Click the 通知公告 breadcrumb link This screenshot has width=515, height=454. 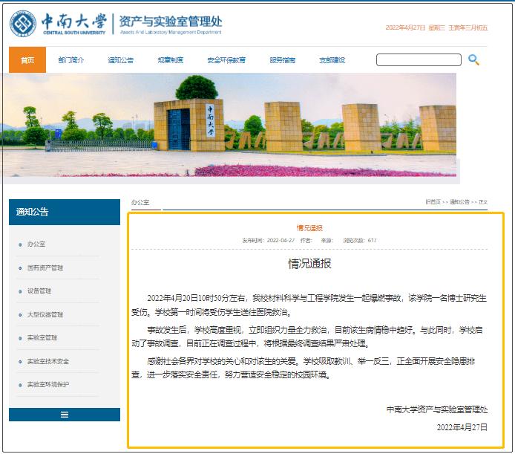pyautogui.click(x=459, y=202)
